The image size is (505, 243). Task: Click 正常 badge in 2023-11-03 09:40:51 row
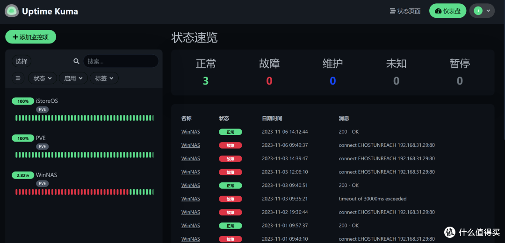click(x=230, y=186)
